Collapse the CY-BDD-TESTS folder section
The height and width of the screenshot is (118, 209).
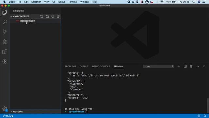pos(11,16)
